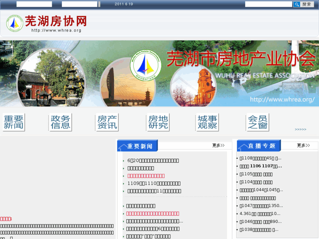Open the http://www.whrea.org link under logo
Viewport: 319px width, 239px height.
tap(56, 30)
